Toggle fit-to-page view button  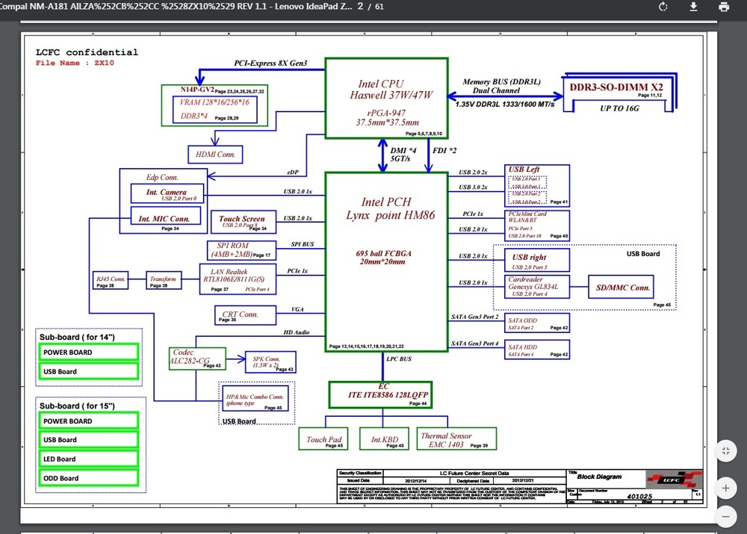pos(725,450)
